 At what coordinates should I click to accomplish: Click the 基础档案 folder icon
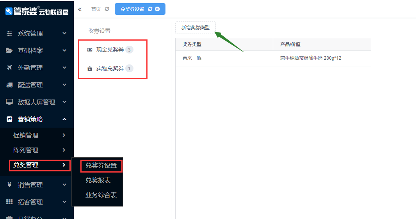[9, 51]
